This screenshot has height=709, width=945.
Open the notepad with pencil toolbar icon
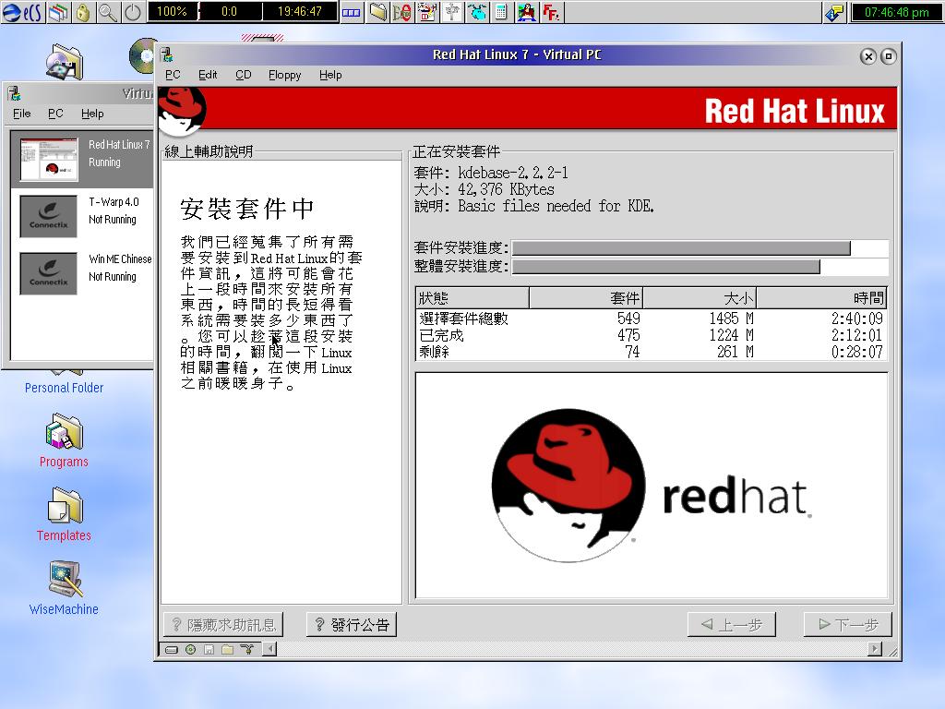[427, 12]
